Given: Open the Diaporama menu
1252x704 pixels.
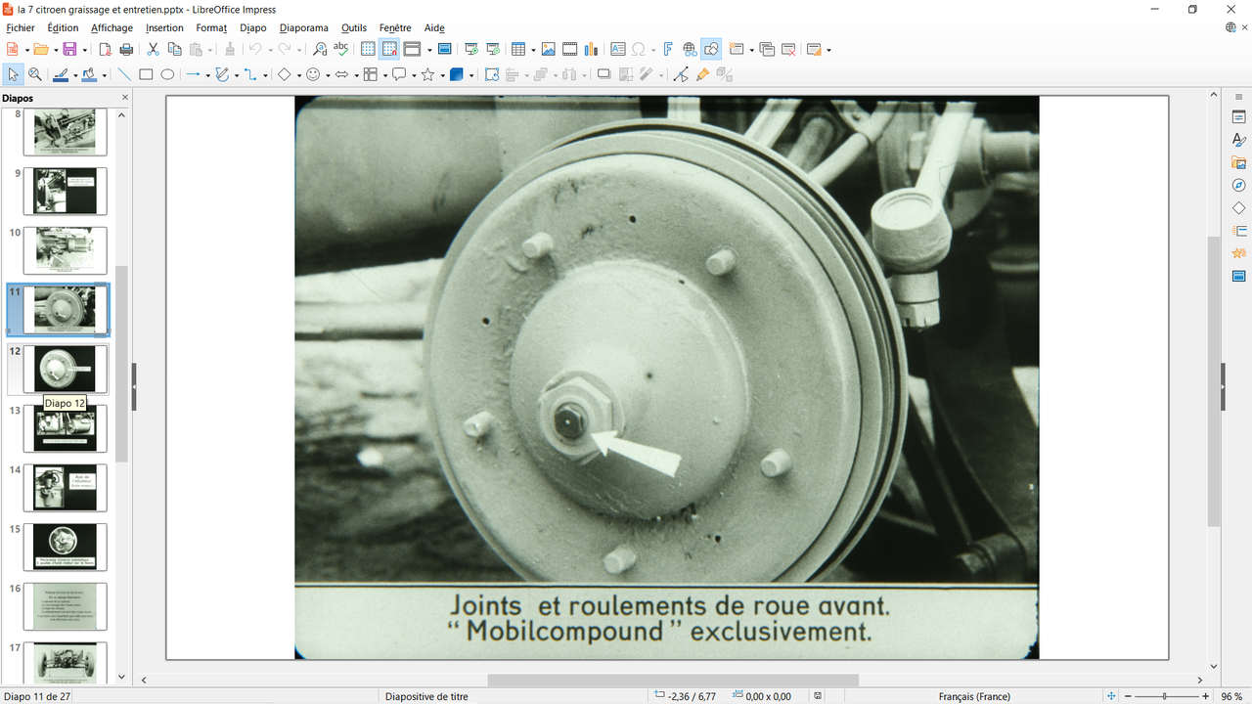Looking at the screenshot, I should point(303,28).
